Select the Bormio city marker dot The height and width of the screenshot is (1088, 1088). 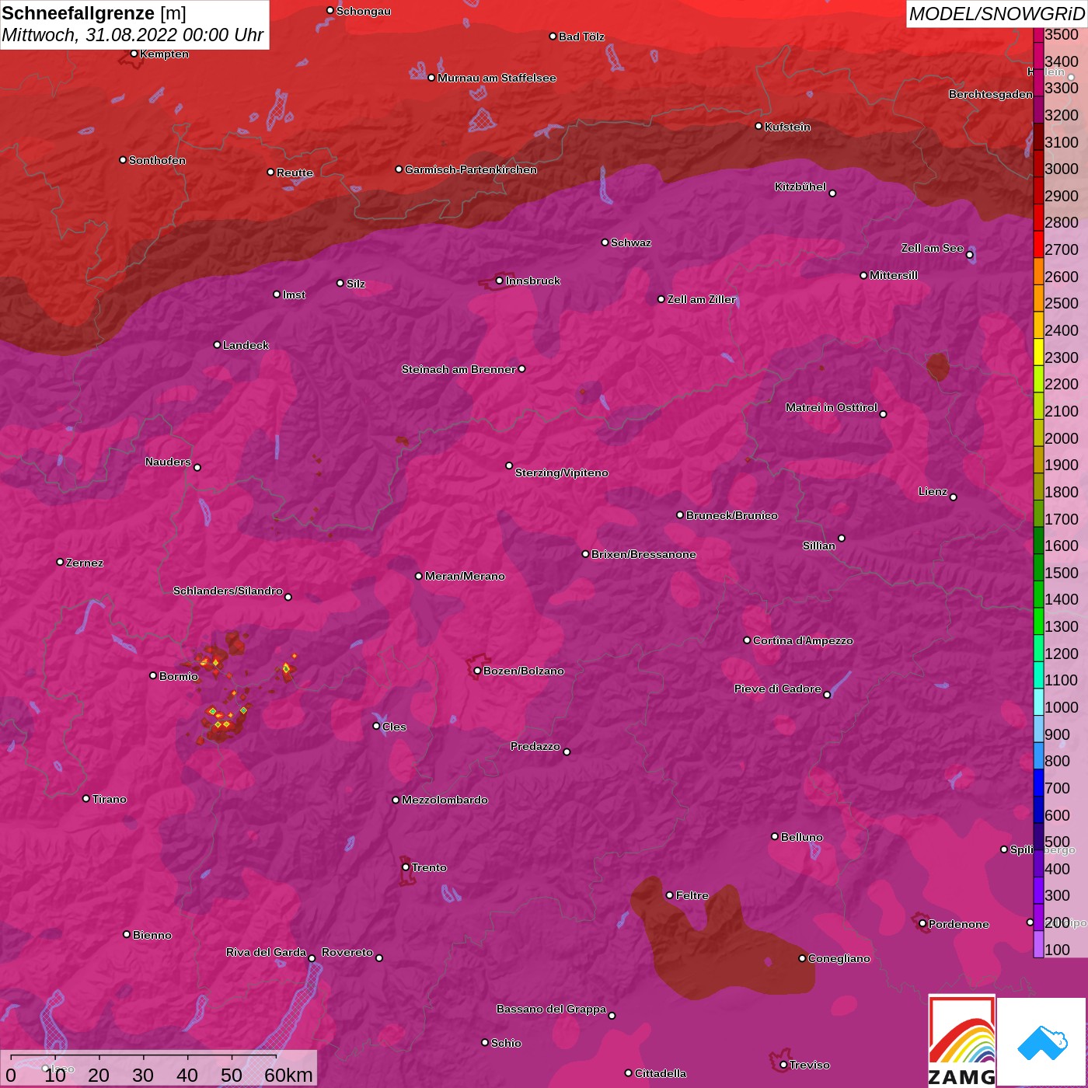(x=153, y=675)
